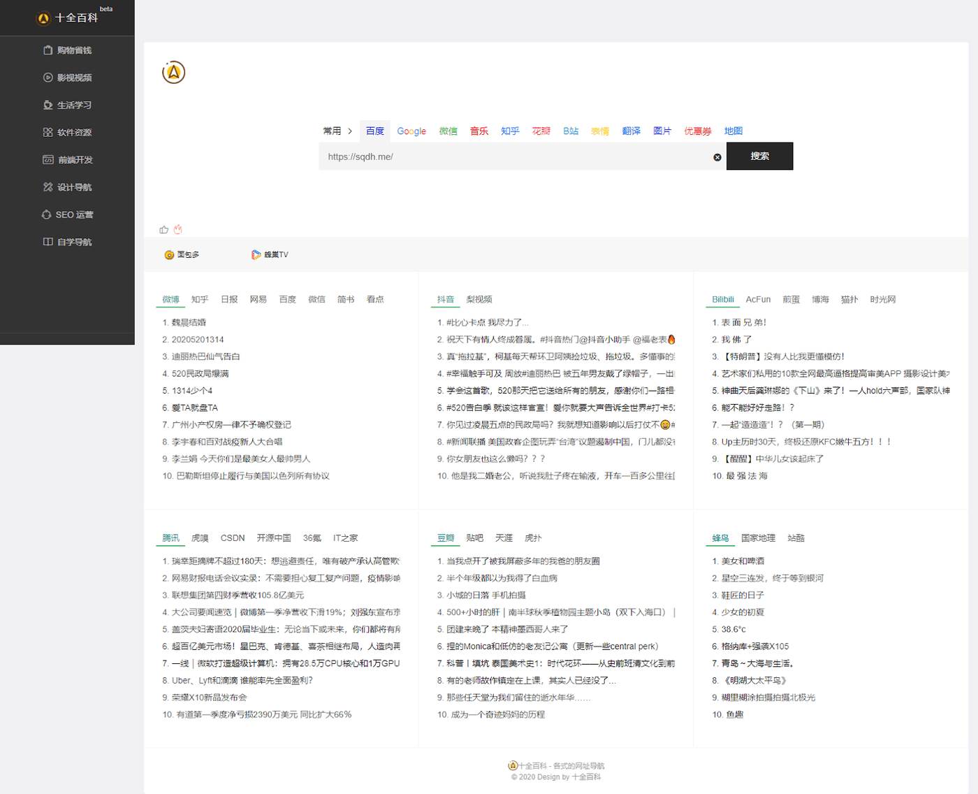
Task: Open the 前端开发 code icon
Action: pyautogui.click(x=48, y=160)
